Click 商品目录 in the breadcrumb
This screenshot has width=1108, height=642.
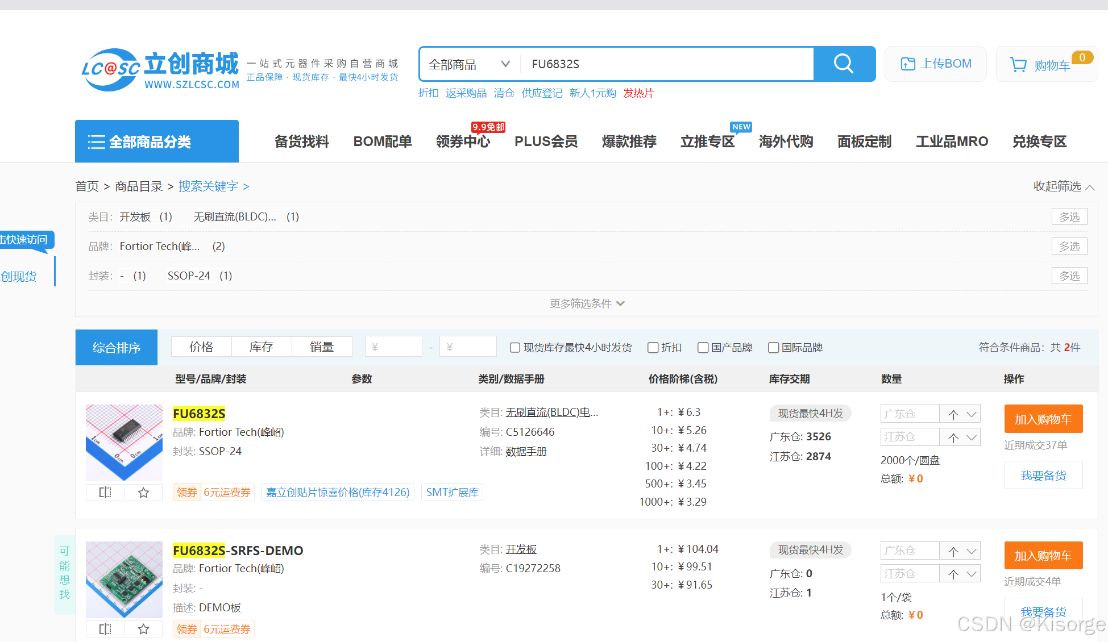tap(139, 186)
